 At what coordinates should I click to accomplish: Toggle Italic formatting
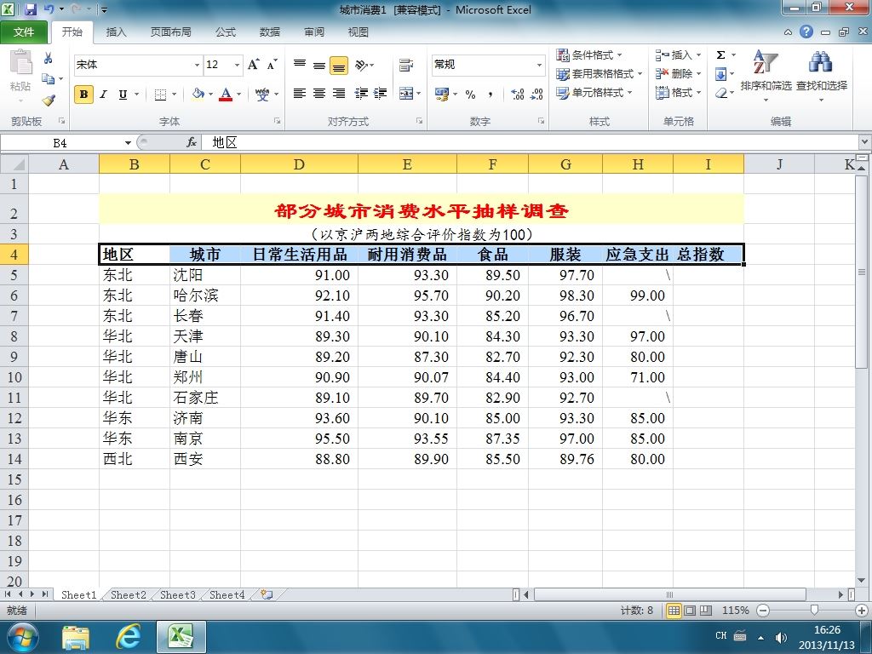[x=103, y=95]
